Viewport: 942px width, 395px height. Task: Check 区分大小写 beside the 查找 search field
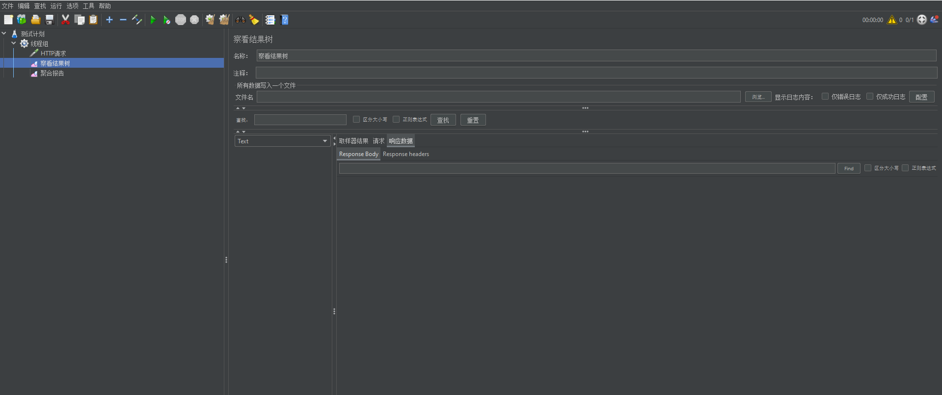coord(356,119)
